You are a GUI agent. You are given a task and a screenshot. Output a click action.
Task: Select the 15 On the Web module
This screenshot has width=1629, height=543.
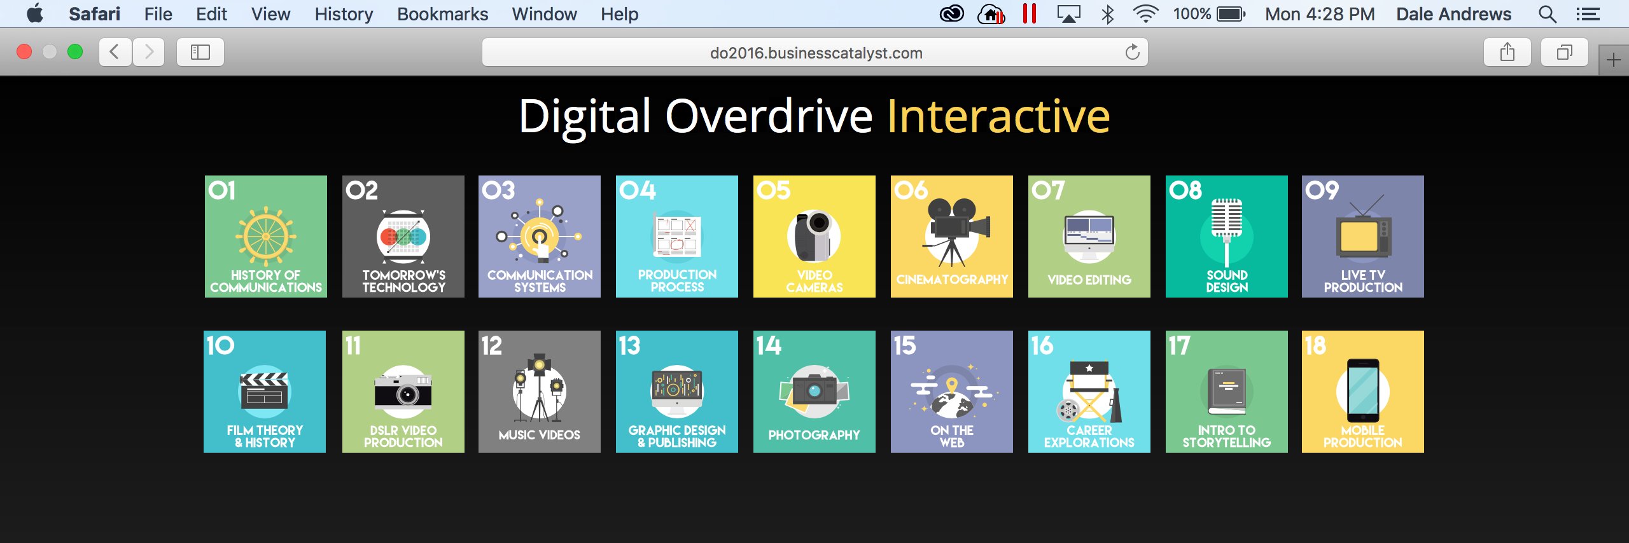952,392
